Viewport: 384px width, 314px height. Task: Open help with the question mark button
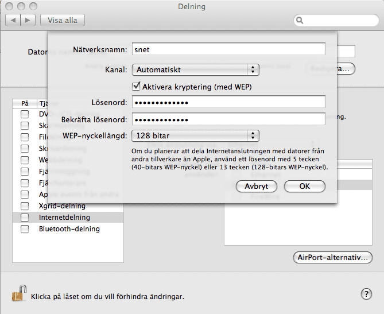[367, 294]
